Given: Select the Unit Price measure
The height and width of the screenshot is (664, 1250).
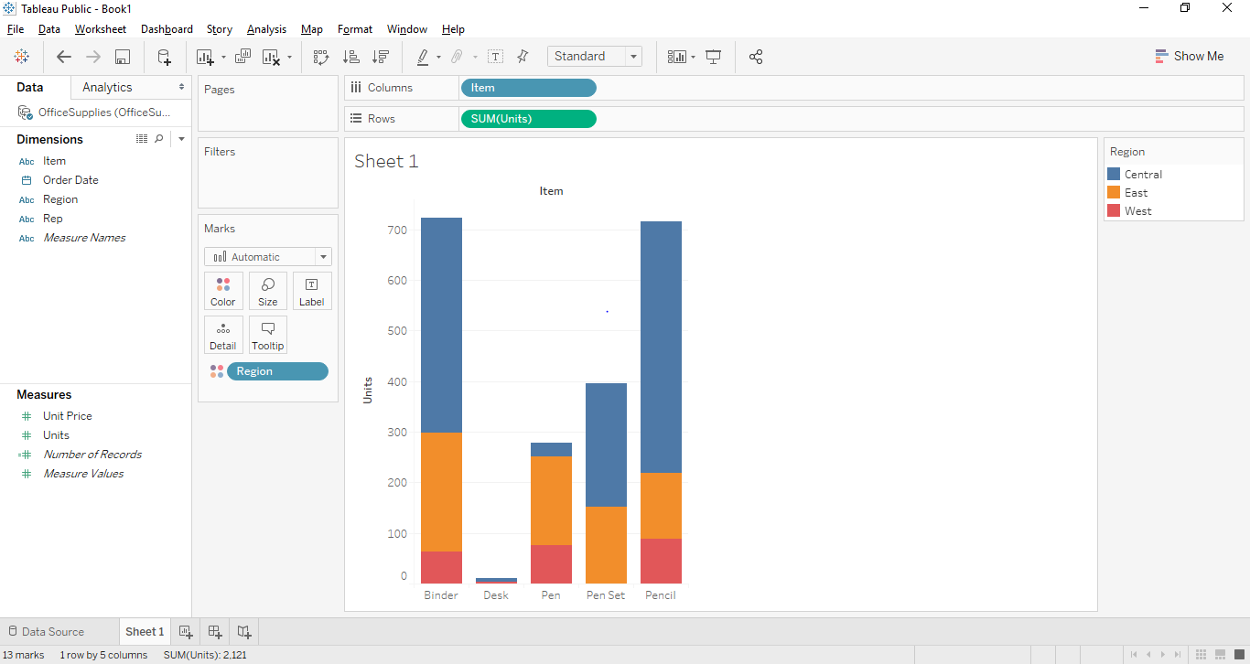Looking at the screenshot, I should coord(68,416).
